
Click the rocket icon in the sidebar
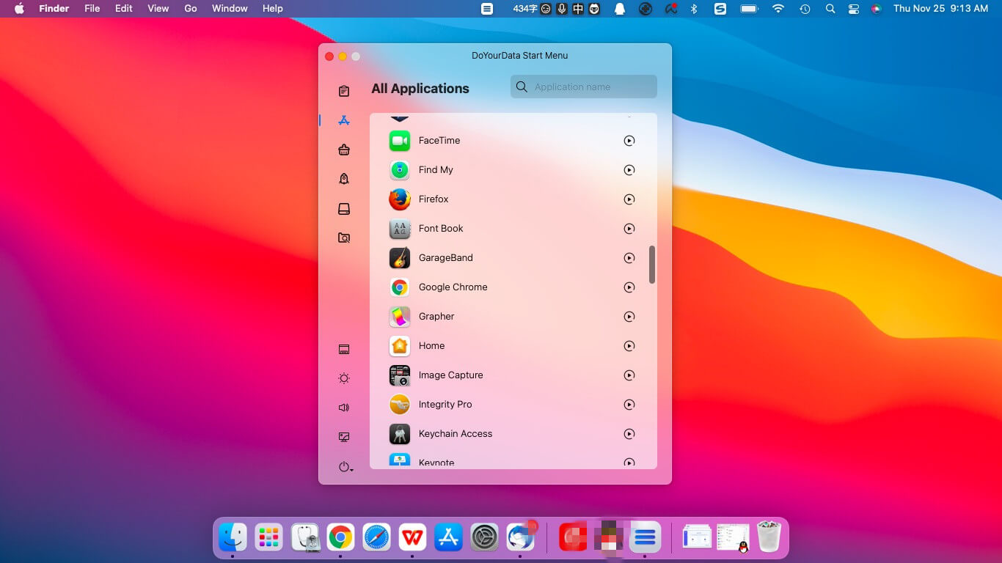pos(343,178)
